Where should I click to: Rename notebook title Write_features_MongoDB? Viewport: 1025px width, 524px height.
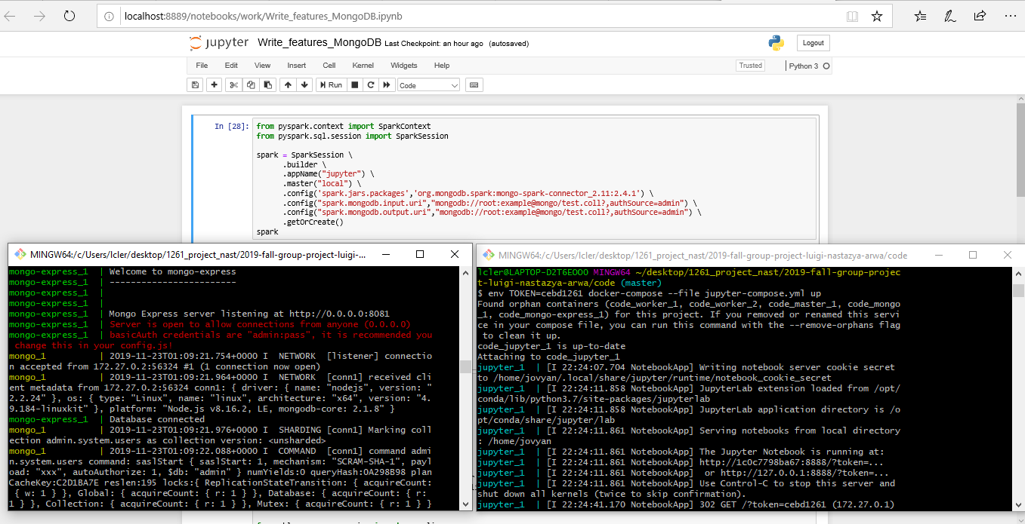pos(320,43)
